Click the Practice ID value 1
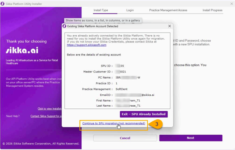The image size is (235, 150). pos(116,83)
